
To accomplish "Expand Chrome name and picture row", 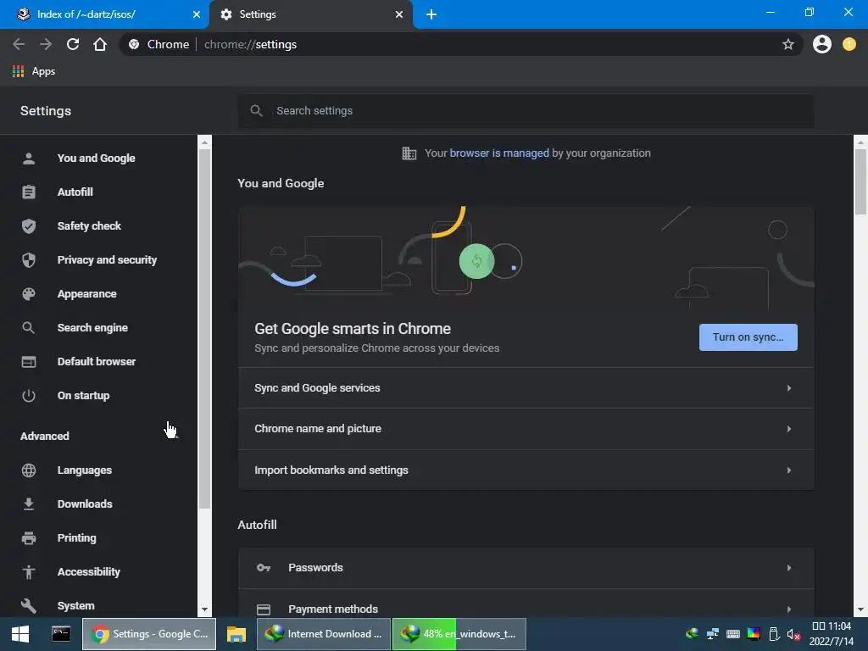I will click(x=526, y=429).
